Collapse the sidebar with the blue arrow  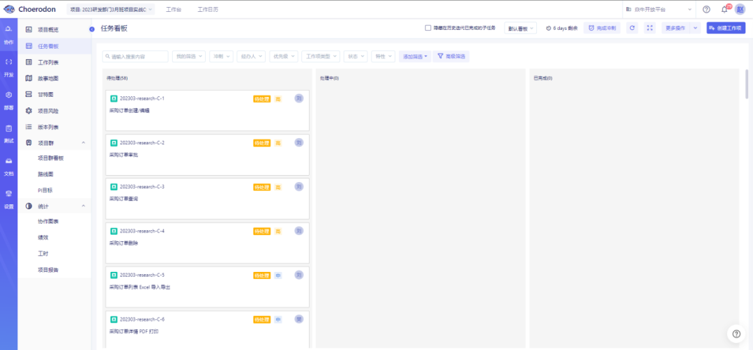point(92,30)
